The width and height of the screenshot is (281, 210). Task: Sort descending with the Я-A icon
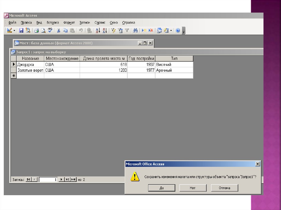click(105, 30)
